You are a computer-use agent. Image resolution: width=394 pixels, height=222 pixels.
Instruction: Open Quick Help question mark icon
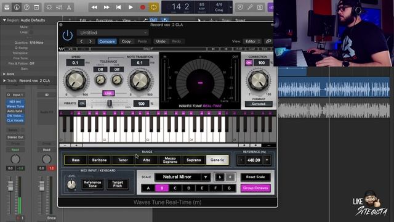point(26,7)
